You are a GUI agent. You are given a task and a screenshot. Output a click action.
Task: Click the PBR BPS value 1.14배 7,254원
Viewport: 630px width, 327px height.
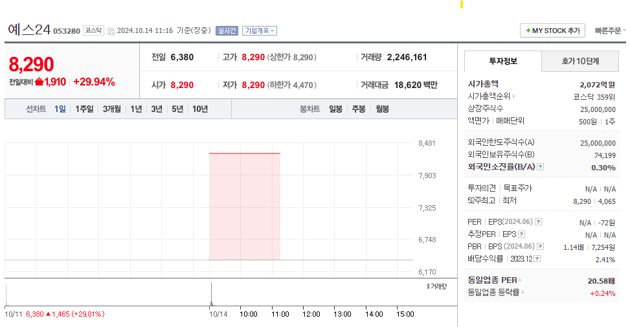point(589,247)
